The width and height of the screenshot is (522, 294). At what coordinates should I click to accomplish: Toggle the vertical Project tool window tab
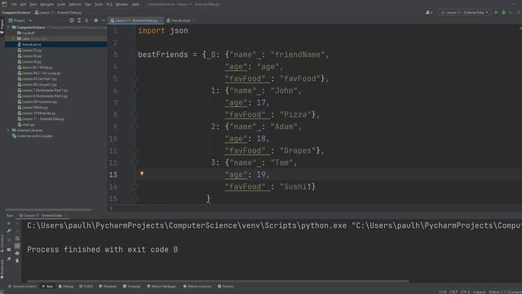(x=2, y=26)
